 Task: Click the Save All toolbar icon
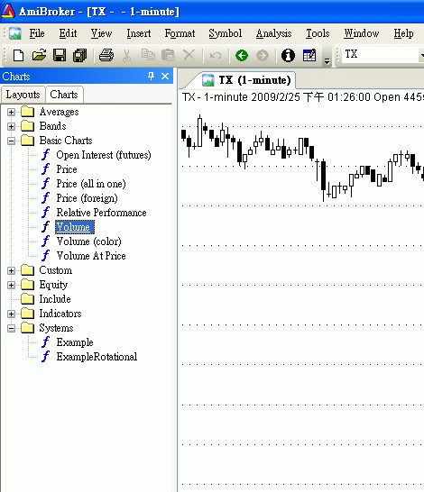click(x=80, y=56)
